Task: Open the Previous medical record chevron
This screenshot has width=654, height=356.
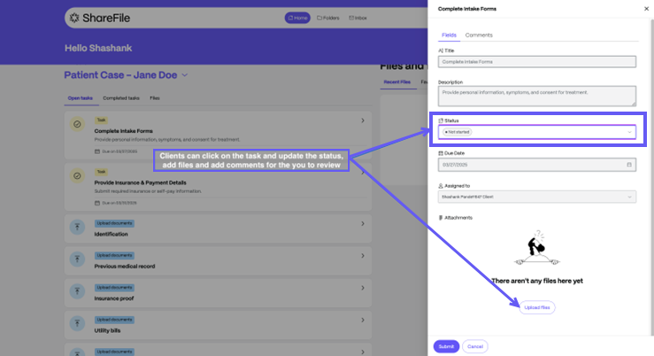Action: (363, 256)
